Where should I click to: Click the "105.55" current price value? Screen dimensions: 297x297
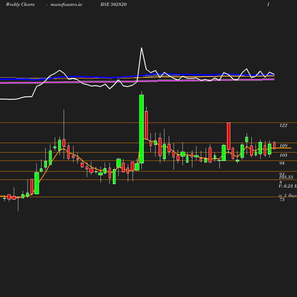click(x=286, y=177)
